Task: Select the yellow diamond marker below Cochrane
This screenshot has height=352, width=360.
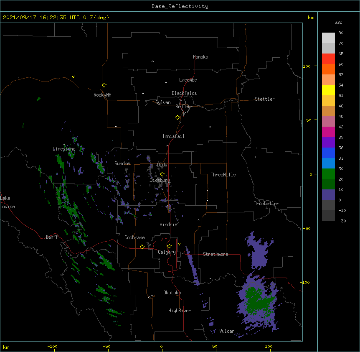Action: pos(142,247)
